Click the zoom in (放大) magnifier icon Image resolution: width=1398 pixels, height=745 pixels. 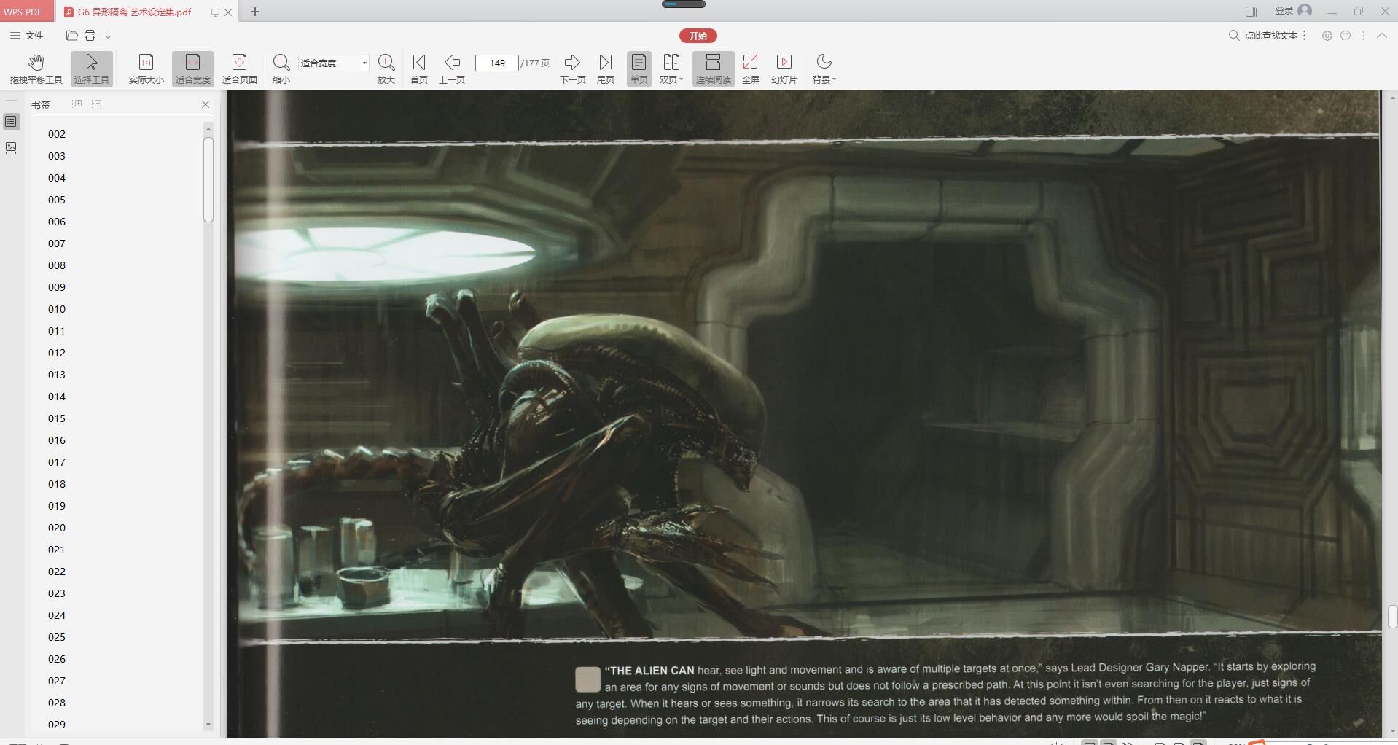[x=386, y=63]
